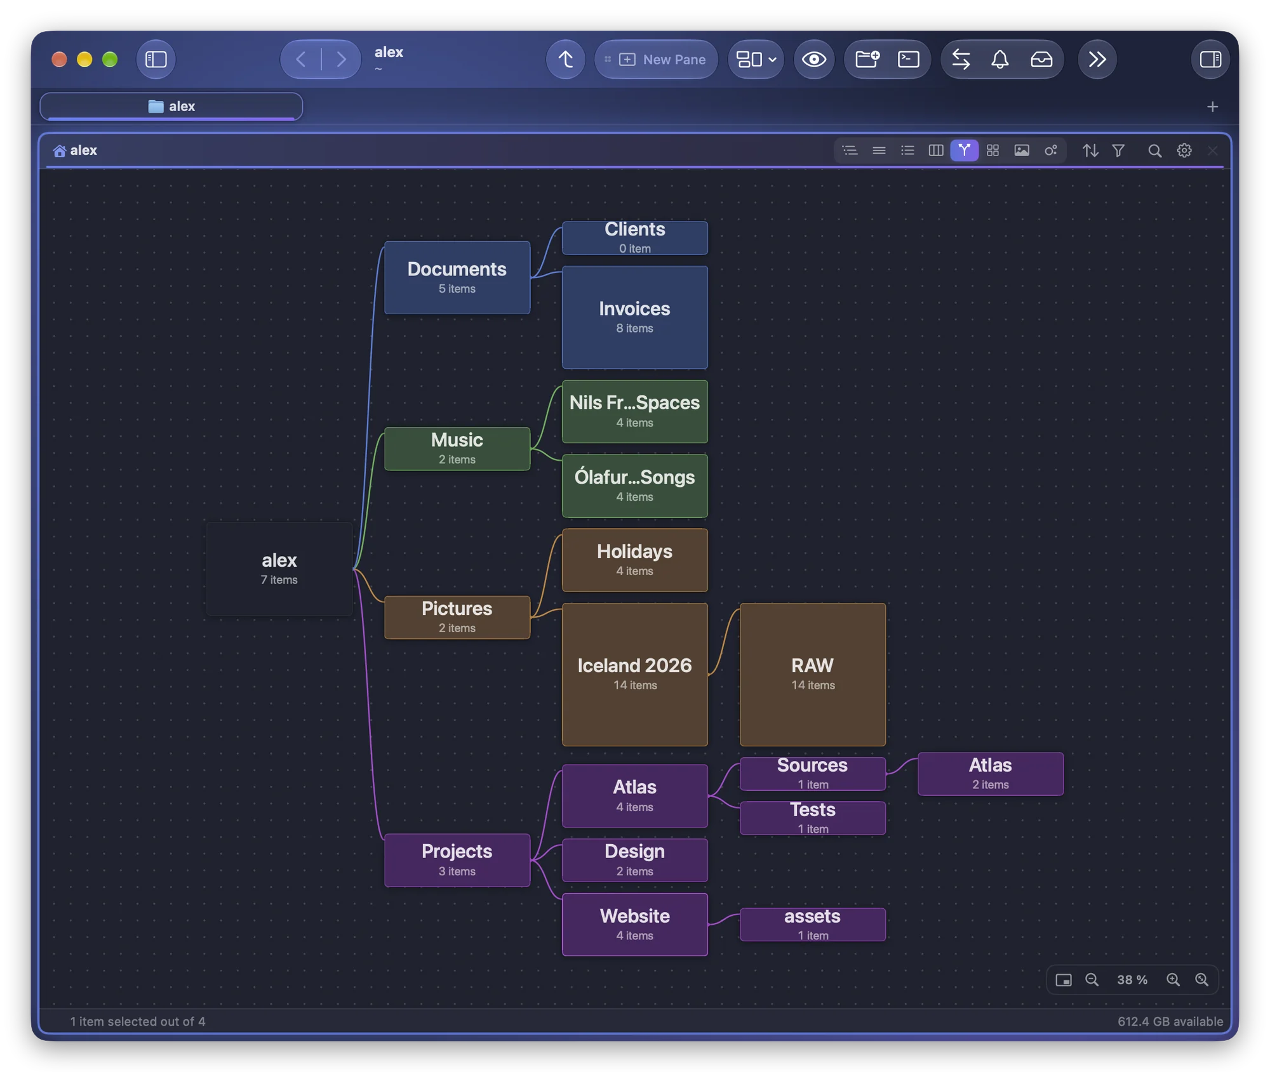Viewport: 1270px width, 1072px height.
Task: Toggle the left sidebar
Action: coord(156,59)
